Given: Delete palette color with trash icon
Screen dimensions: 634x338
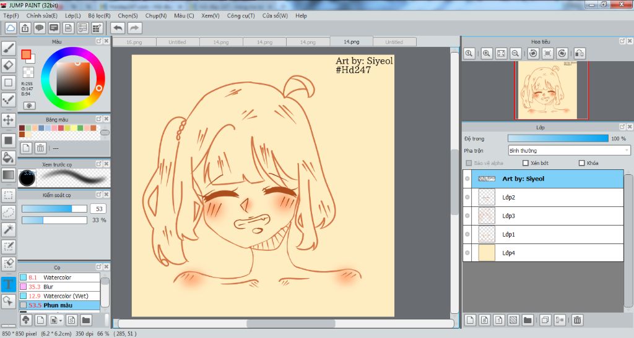Looking at the screenshot, I should coord(40,148).
